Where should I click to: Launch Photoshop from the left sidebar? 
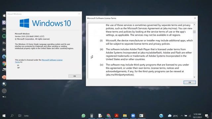pos(4,43)
